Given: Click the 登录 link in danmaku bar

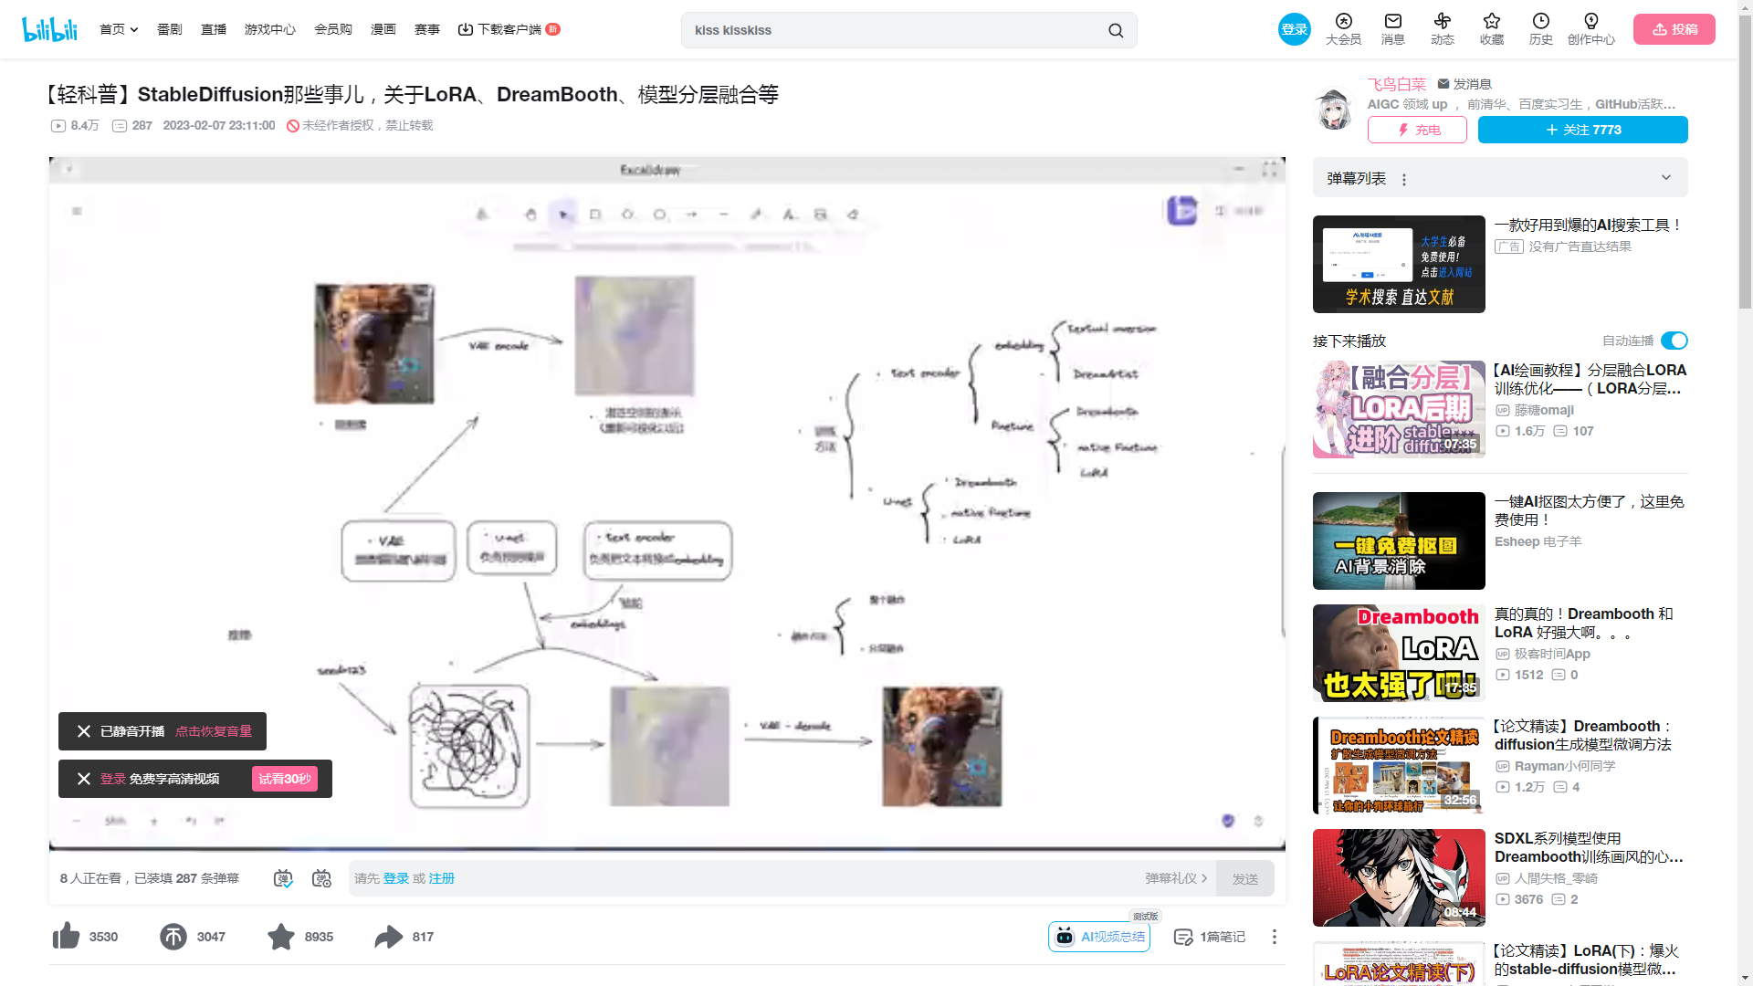Looking at the screenshot, I should 396,878.
